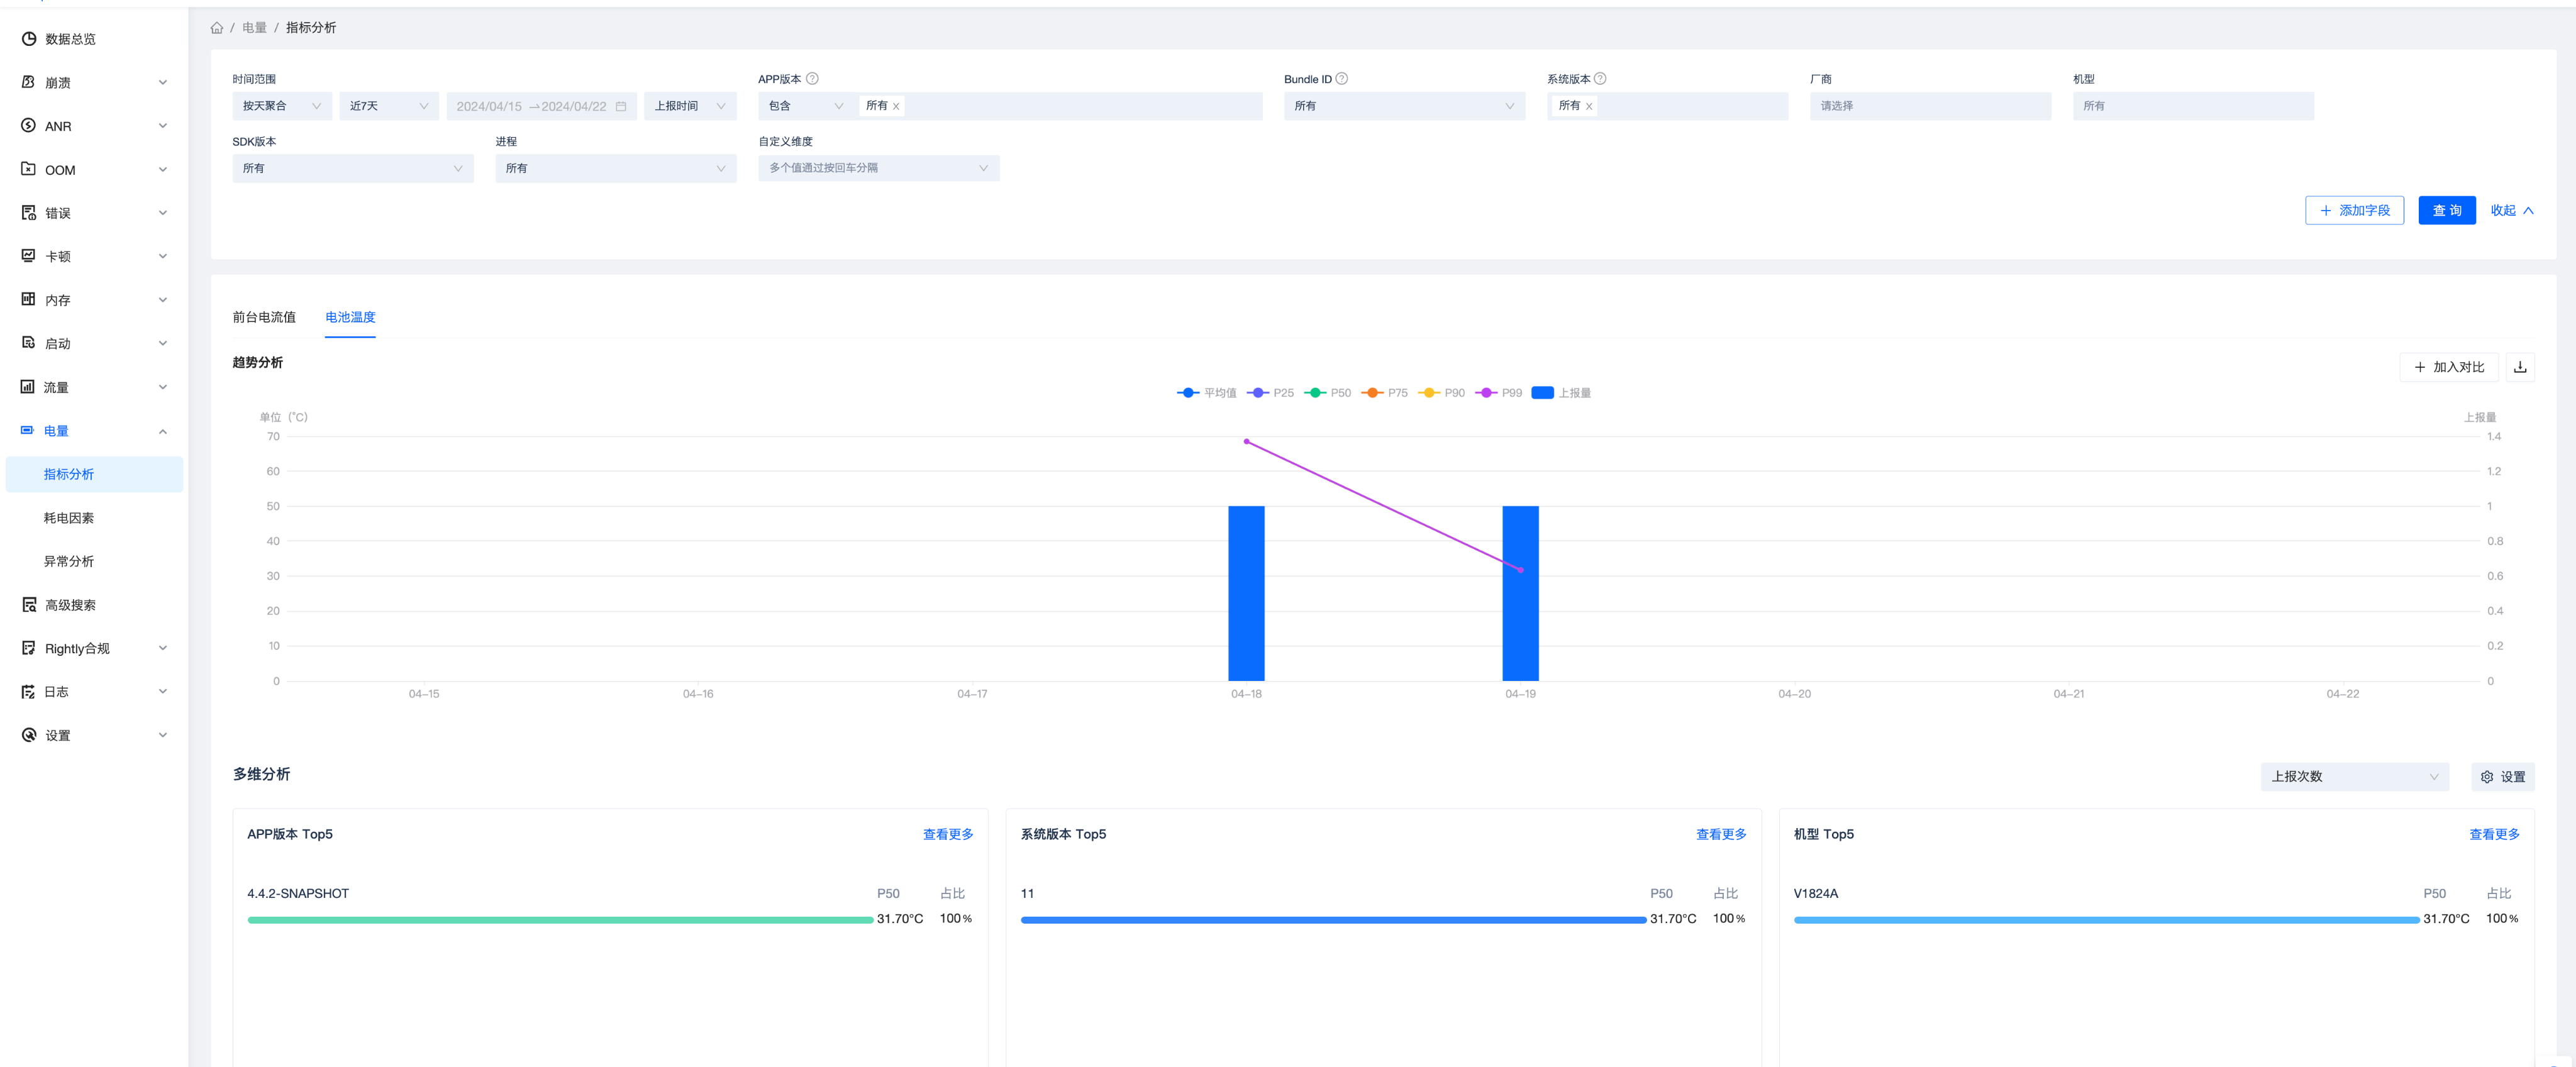Click 查看更多 in APP版本 Top5
This screenshot has width=2576, height=1067.
[947, 834]
